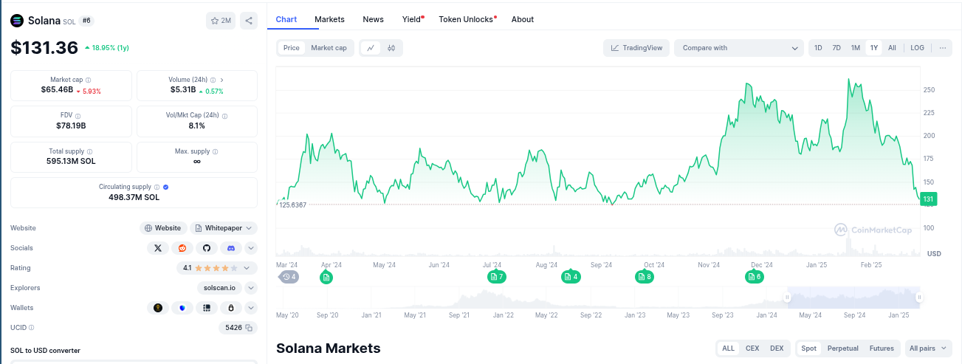Switch to the News tab

tap(373, 19)
